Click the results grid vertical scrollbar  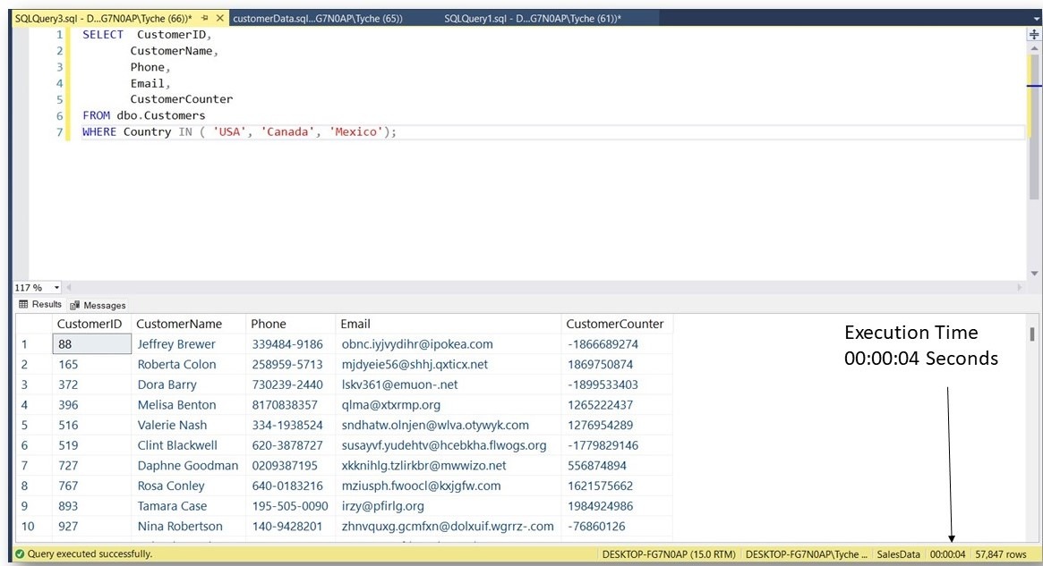pyautogui.click(x=1031, y=334)
